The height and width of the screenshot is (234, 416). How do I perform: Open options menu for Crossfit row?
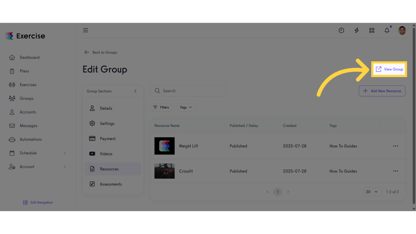coord(396,171)
